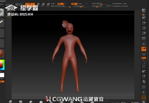
Task: Open the stroke type thumbnail
Action: [2, 23]
